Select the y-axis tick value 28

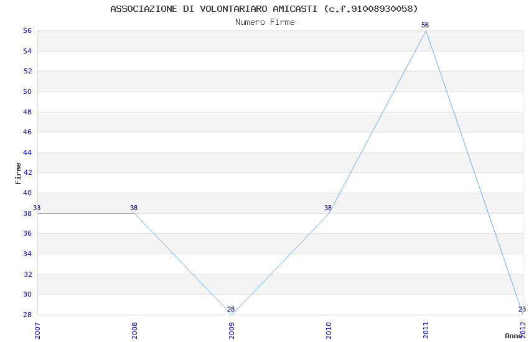[x=27, y=315]
